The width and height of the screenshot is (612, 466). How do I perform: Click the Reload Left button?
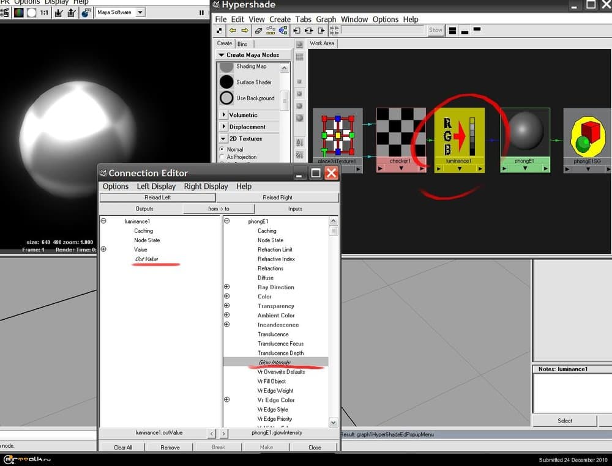click(157, 198)
